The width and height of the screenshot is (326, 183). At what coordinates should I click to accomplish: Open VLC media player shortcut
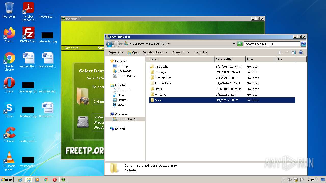coord(9,161)
